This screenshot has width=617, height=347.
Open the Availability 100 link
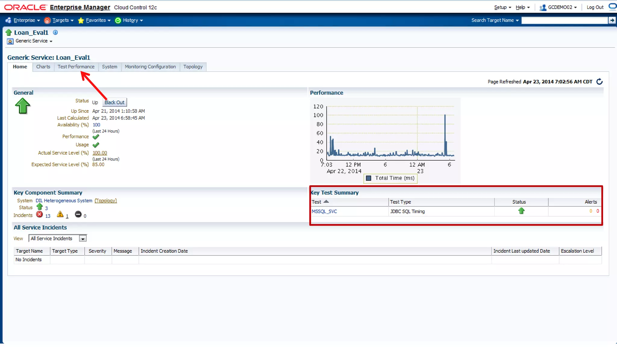[96, 125]
